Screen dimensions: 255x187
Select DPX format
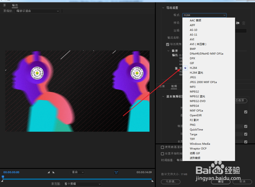[x=209, y=58]
